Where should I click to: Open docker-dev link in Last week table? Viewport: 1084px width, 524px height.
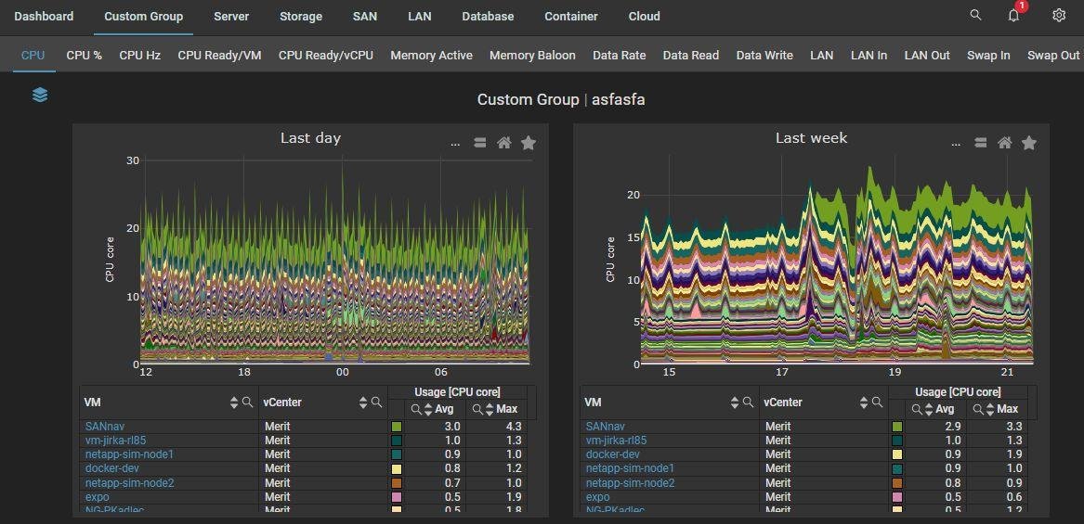[x=612, y=454]
